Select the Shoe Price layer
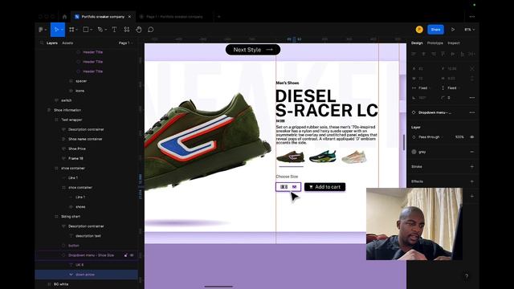The image size is (514, 289). point(77,149)
